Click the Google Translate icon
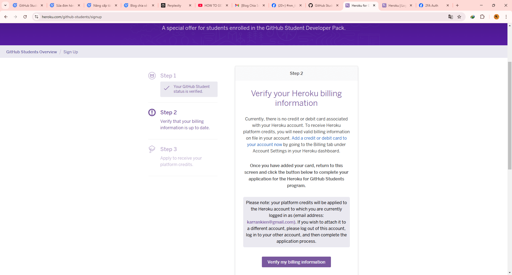The image size is (512, 275). coord(451,17)
